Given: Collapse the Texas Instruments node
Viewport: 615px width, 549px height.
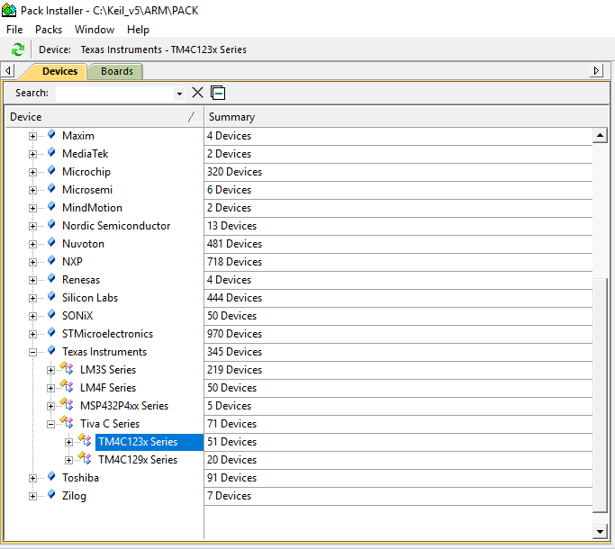Looking at the screenshot, I should click(33, 353).
